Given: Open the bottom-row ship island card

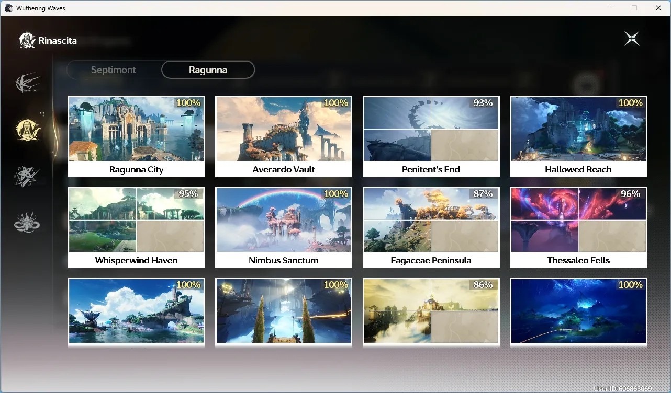Looking at the screenshot, I should click(137, 312).
